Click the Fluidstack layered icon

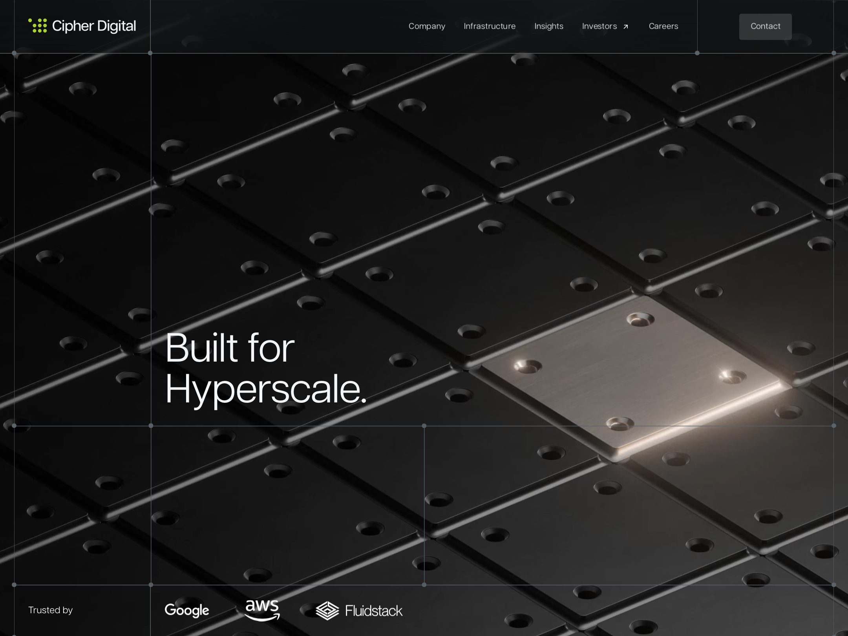pyautogui.click(x=327, y=610)
